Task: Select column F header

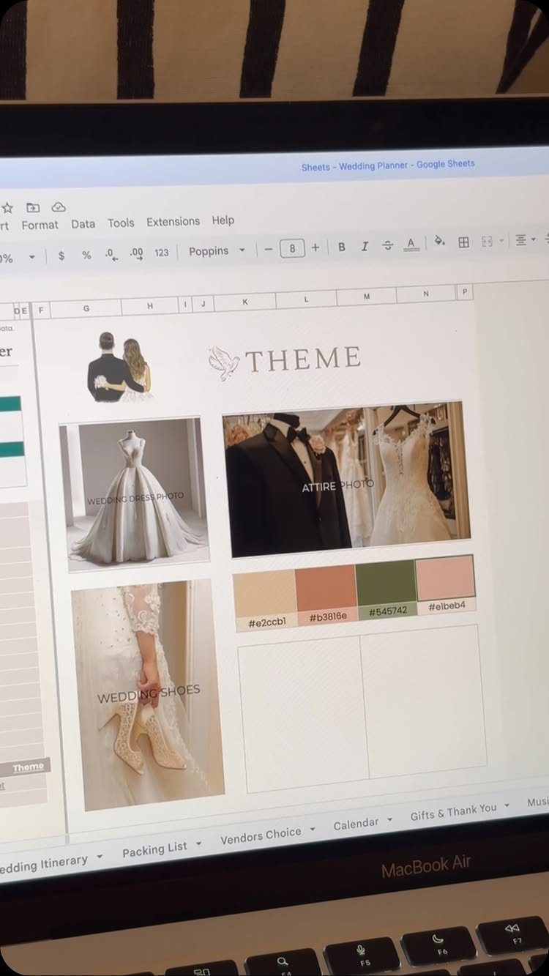Action: pos(41,310)
